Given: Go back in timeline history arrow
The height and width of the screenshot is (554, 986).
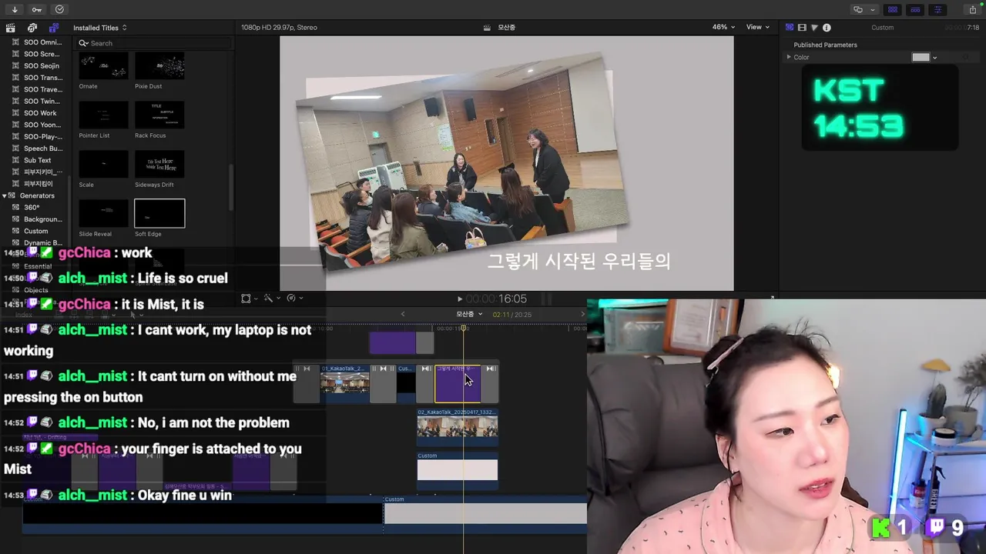Looking at the screenshot, I should pyautogui.click(x=402, y=314).
